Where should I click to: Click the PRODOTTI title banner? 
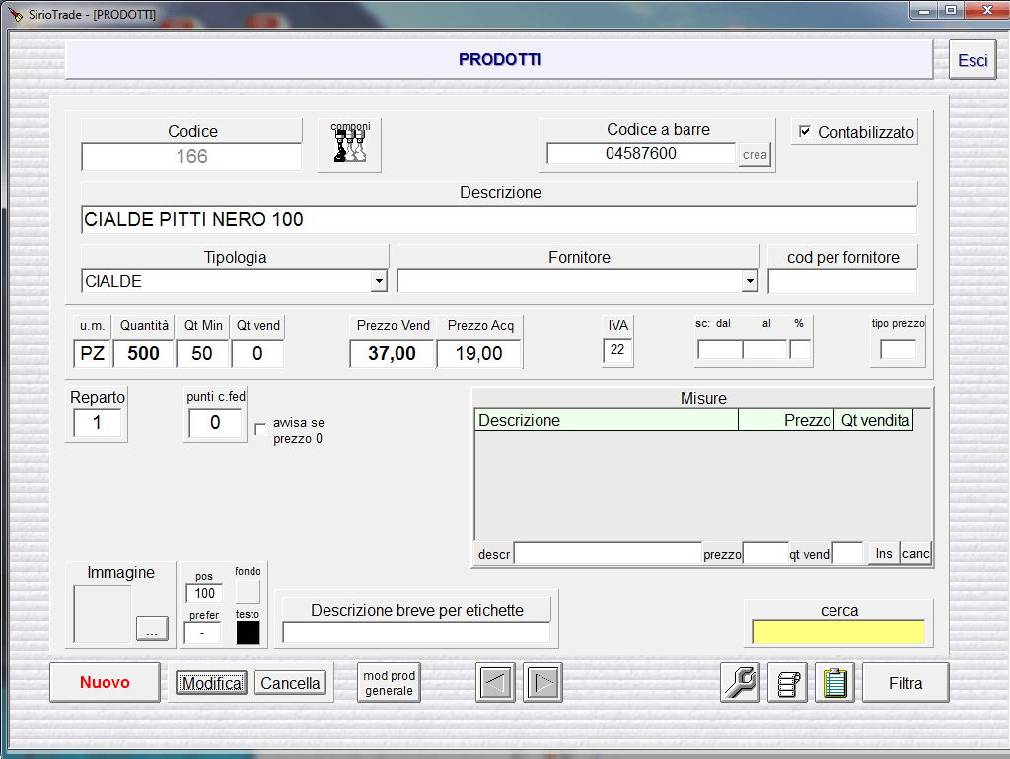coord(499,60)
